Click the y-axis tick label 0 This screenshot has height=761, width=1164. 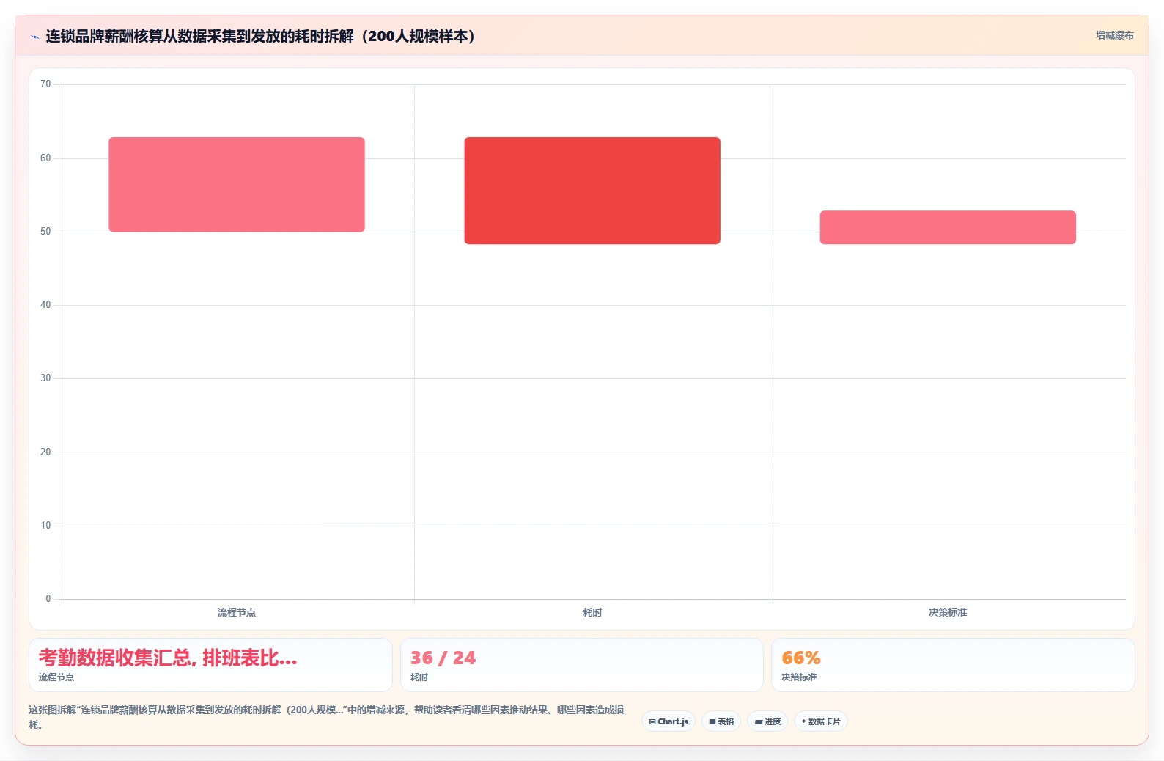click(x=48, y=599)
